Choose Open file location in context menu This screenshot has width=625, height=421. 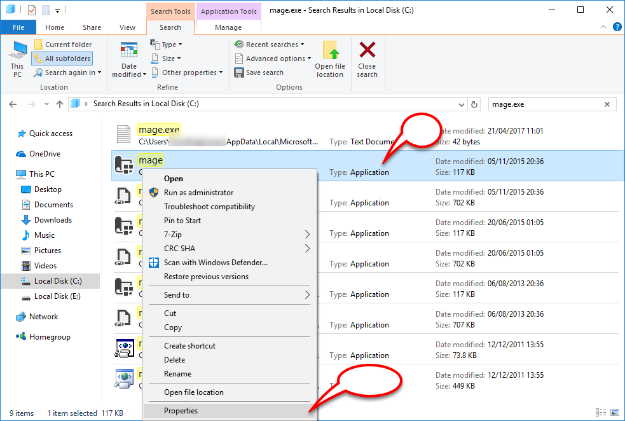pyautogui.click(x=230, y=392)
